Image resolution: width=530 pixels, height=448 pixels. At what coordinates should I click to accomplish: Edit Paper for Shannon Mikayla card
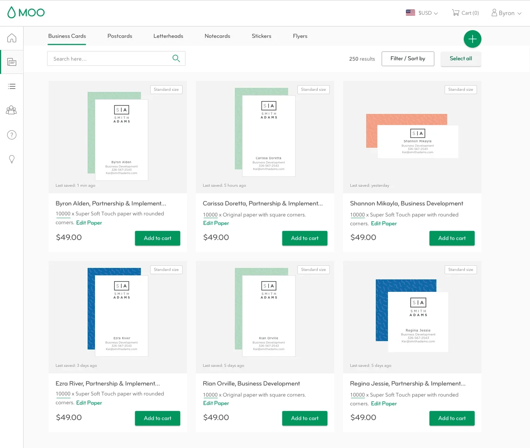click(x=384, y=223)
